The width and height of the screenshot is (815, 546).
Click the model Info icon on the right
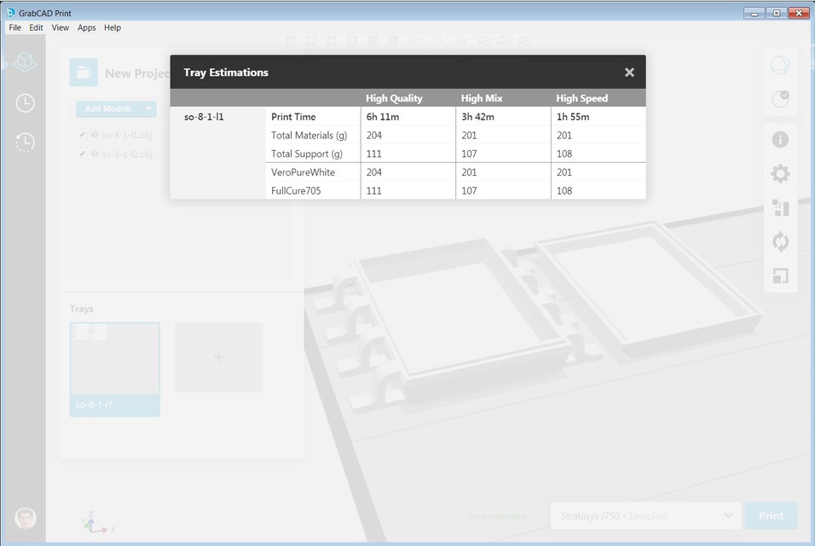(779, 139)
